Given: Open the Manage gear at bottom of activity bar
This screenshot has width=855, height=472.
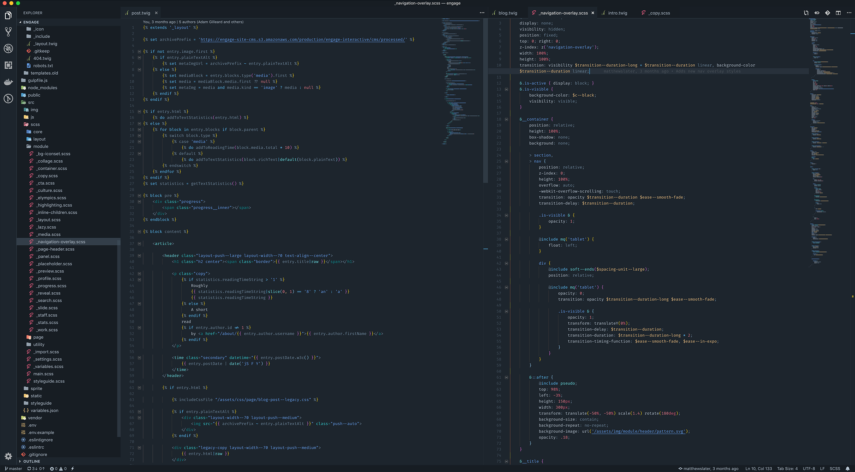Looking at the screenshot, I should [x=8, y=456].
